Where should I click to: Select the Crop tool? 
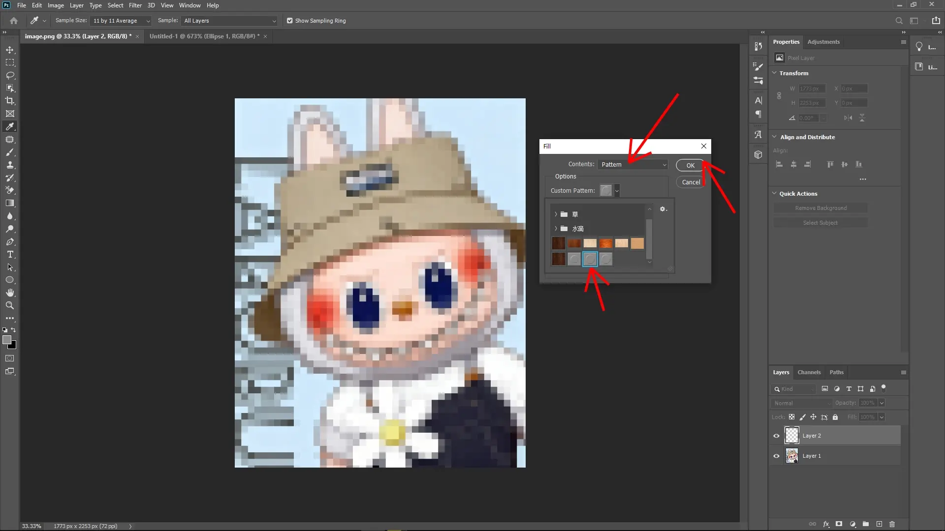tap(10, 101)
